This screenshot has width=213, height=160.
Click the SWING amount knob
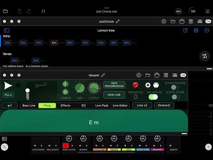click(65, 92)
